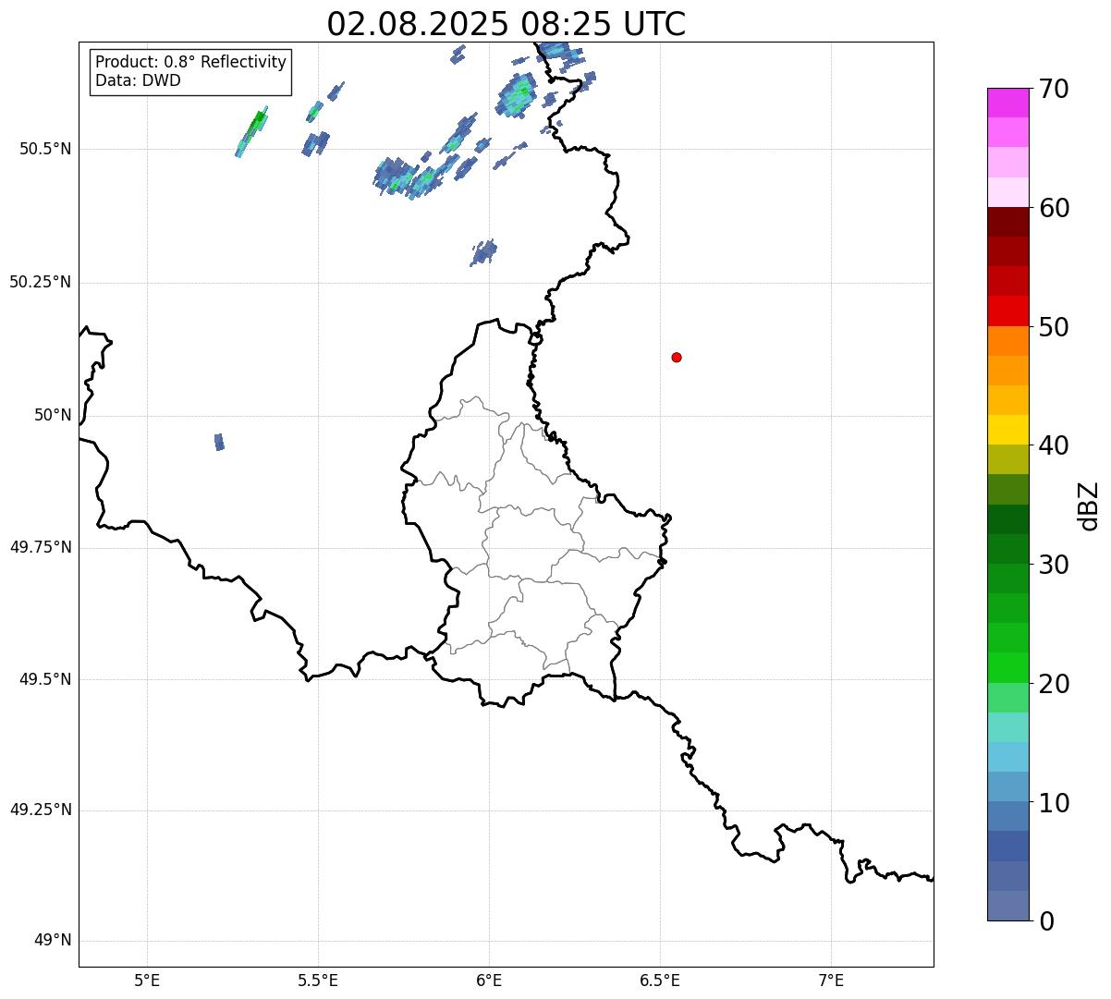This screenshot has height=999, width=1111.
Task: Click the colorbar 30 tick label
Action: point(1054,565)
